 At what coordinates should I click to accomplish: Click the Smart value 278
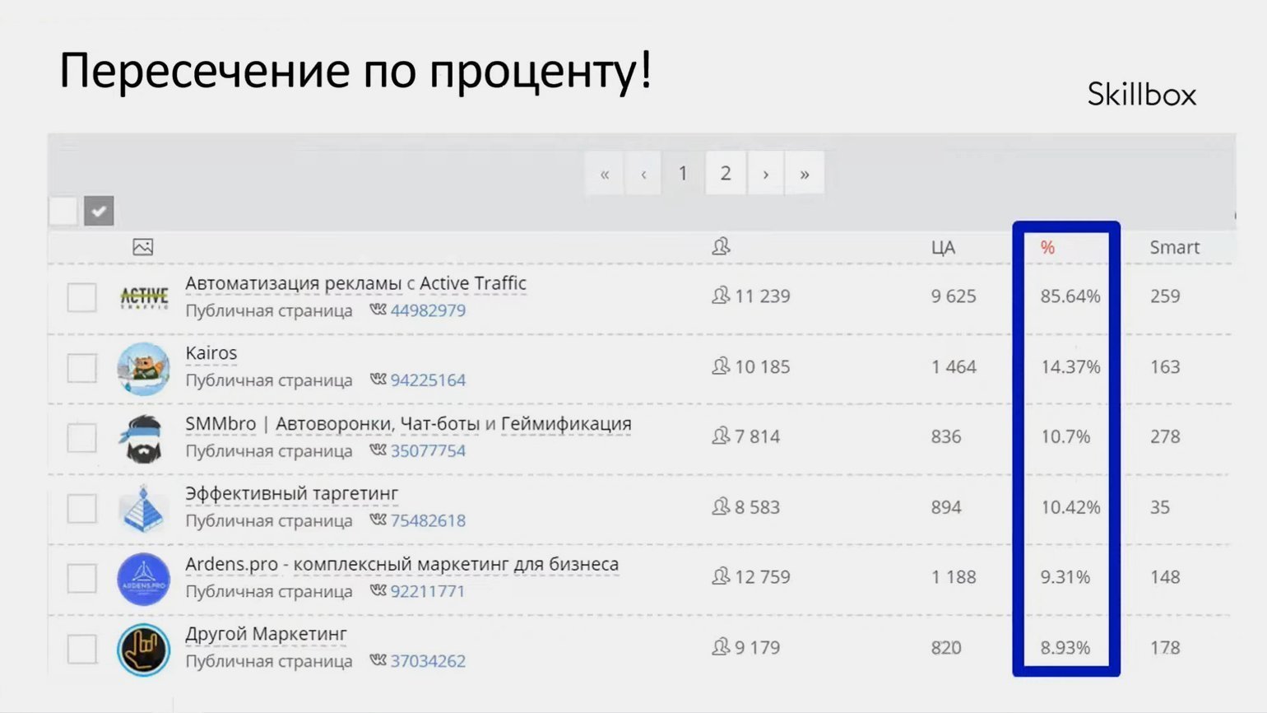(1165, 437)
